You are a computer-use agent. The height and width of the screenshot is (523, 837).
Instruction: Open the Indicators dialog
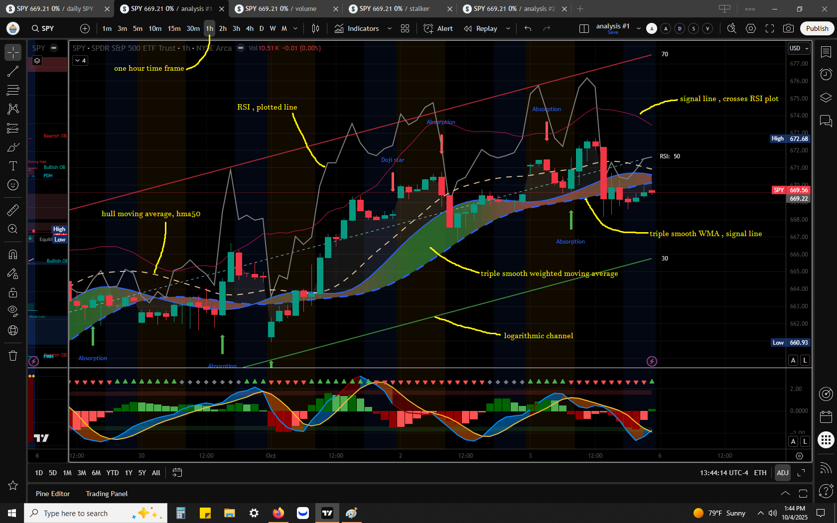point(357,28)
